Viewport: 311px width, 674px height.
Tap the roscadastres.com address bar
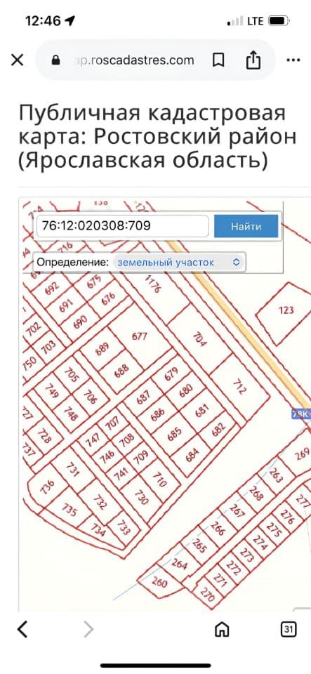(x=135, y=60)
